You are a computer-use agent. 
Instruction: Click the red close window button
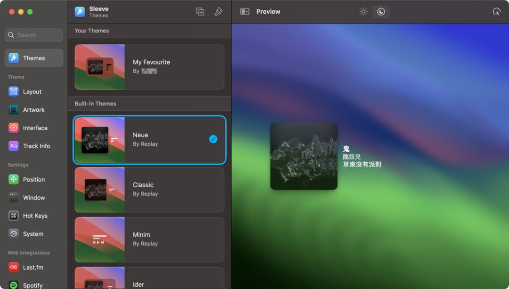[x=12, y=12]
